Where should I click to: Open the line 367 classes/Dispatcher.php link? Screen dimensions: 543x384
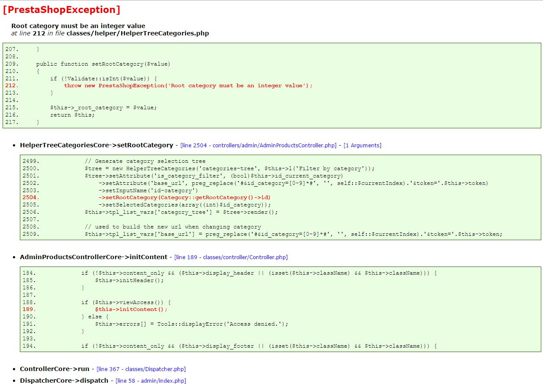click(x=141, y=369)
